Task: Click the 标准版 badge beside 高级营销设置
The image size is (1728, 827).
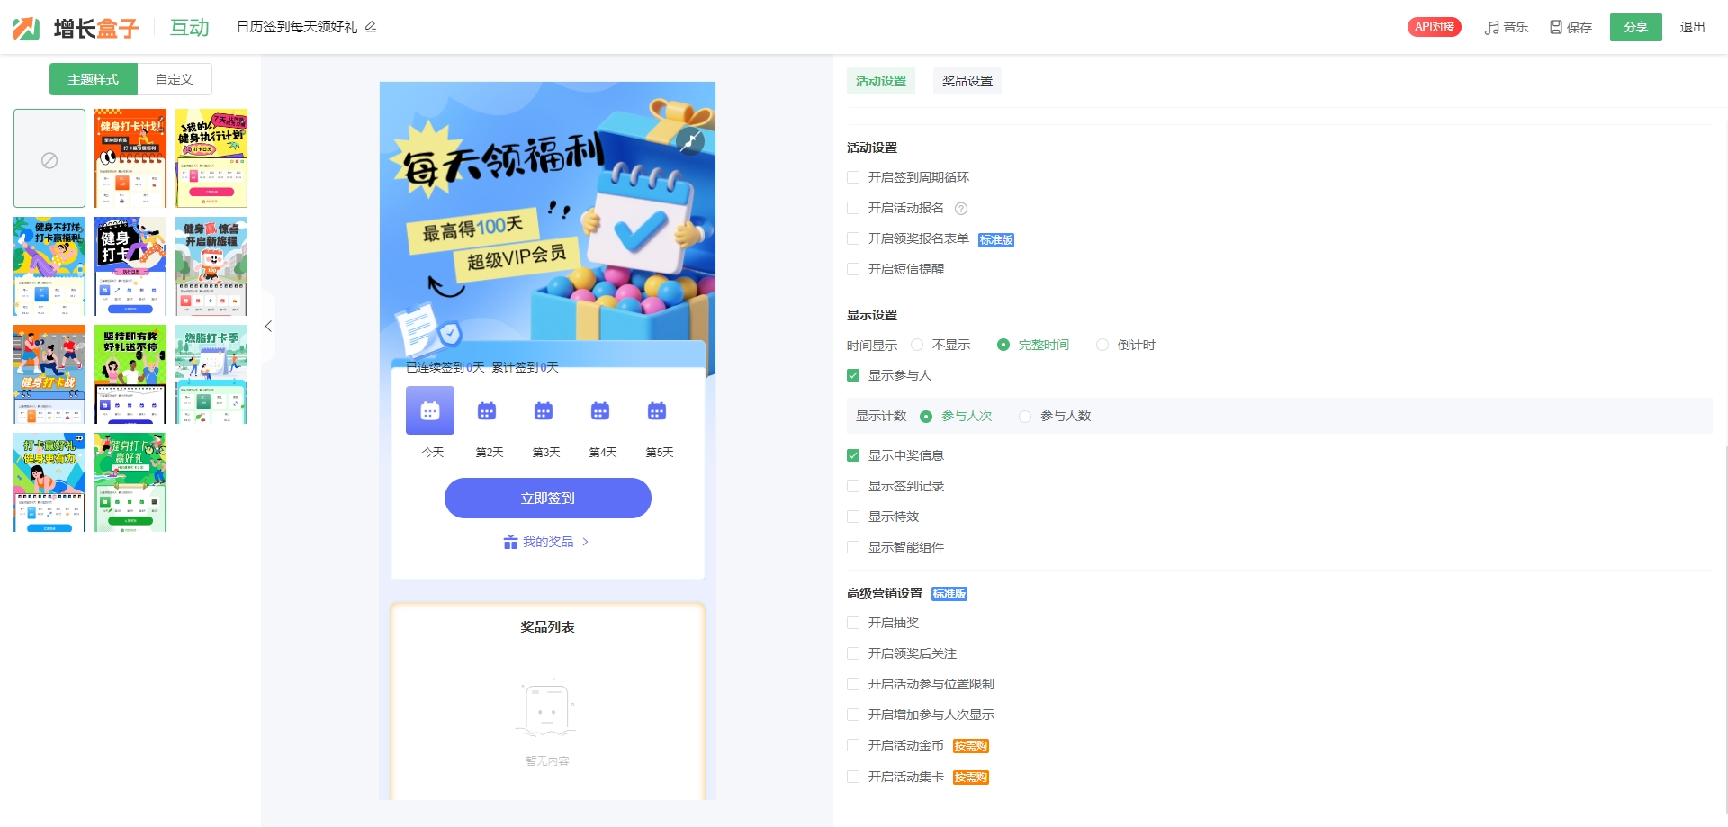Action: pos(949,594)
